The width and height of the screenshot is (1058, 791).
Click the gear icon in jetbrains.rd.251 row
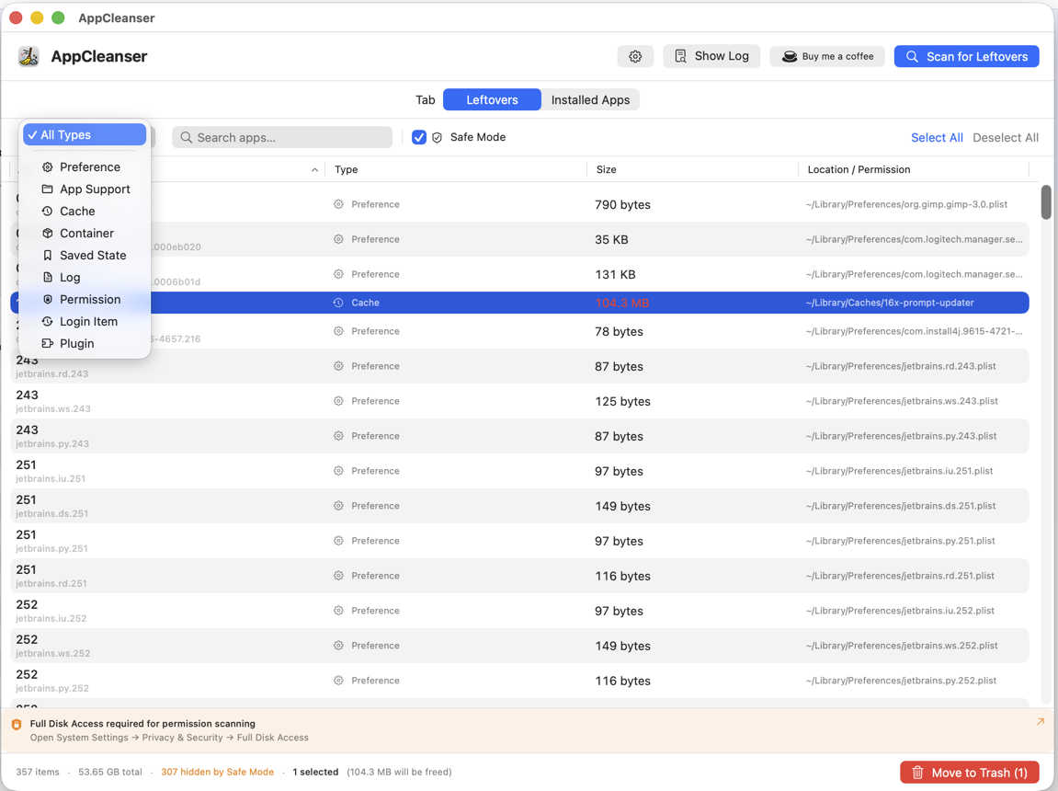click(x=338, y=576)
